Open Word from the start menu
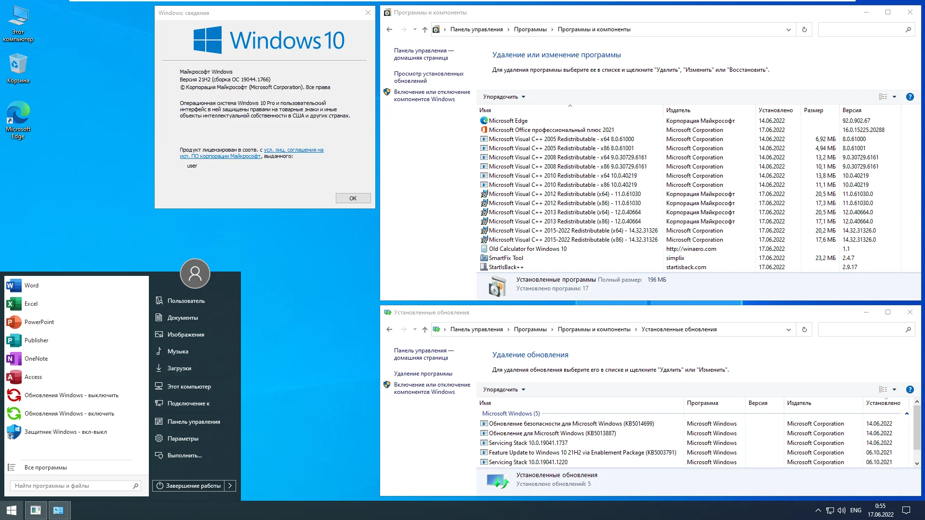The height and width of the screenshot is (520, 925). pos(31,286)
